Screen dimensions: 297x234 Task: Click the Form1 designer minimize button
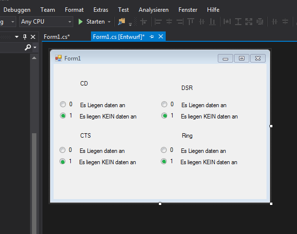pos(225,58)
